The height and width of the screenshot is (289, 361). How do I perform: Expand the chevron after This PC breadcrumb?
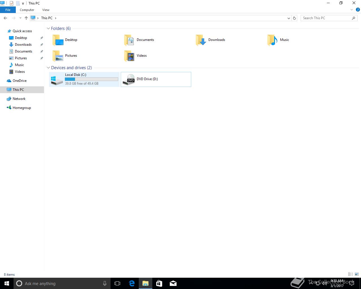click(x=56, y=18)
